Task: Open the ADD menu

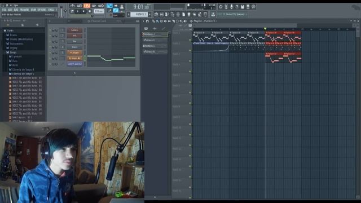Action: click(16, 10)
